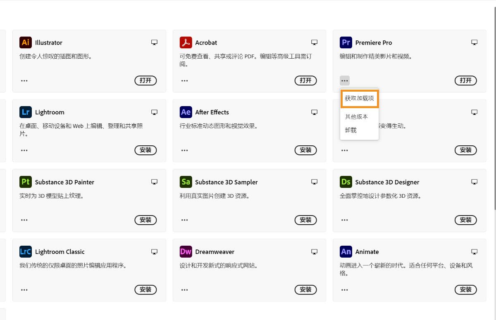
Task: Click the 安装 button for After Effects
Action: (x=305, y=150)
